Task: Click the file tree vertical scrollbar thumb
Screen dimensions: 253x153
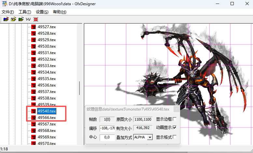Action: [79, 88]
